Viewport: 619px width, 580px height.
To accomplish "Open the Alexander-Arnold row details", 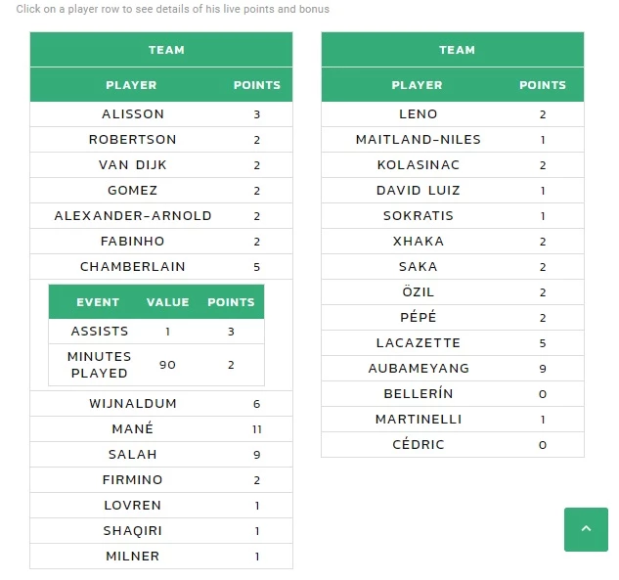I will pyautogui.click(x=161, y=215).
